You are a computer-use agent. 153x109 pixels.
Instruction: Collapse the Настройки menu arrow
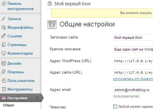click(37, 97)
